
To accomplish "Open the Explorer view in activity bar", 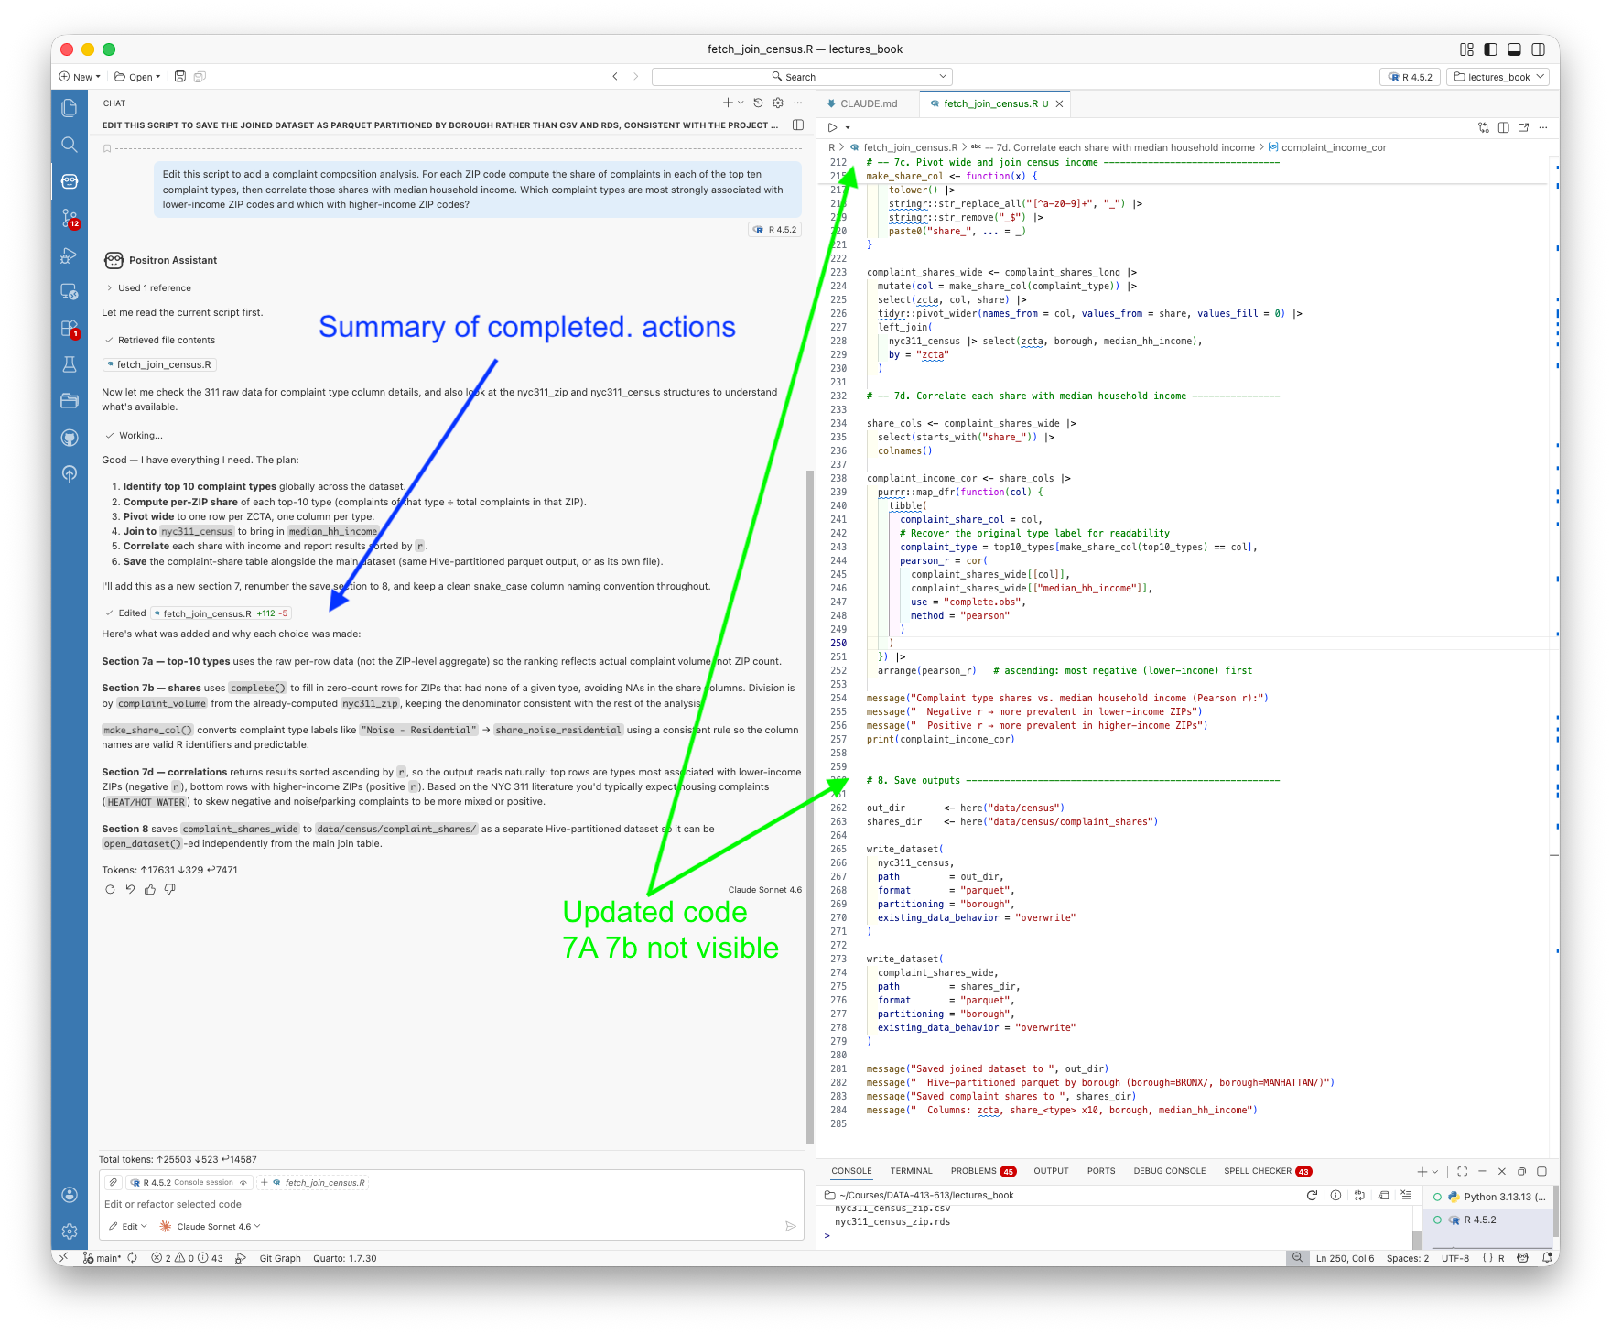I will (70, 108).
